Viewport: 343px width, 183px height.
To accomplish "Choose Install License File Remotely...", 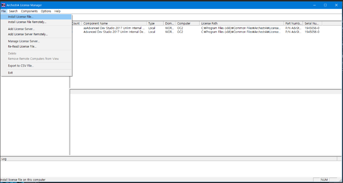I will pos(36,22).
